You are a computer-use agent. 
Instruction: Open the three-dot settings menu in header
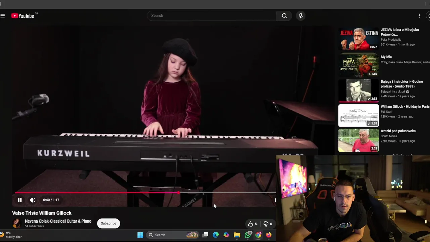tap(419, 16)
